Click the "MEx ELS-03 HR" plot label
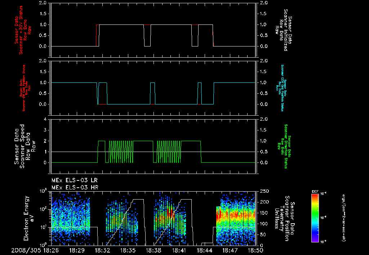 click(x=75, y=188)
